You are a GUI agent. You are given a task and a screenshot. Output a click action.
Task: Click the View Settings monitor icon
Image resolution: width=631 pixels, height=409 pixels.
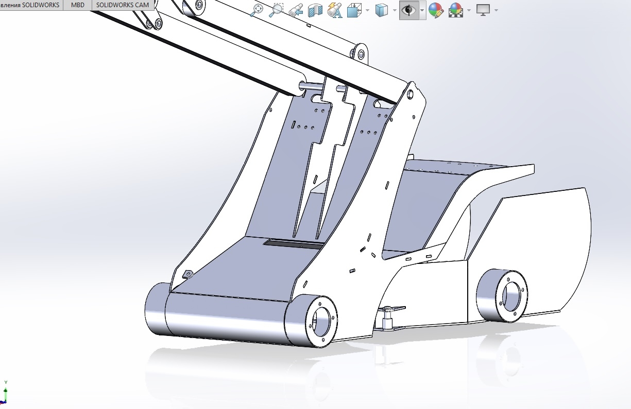(x=483, y=10)
